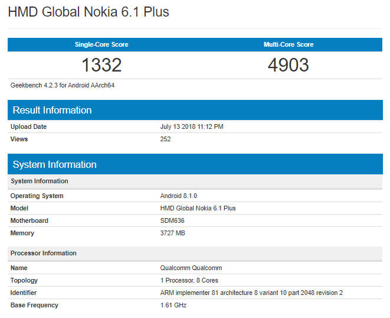Select the Upload Date label
This screenshot has height=318, width=390.
tap(28, 126)
